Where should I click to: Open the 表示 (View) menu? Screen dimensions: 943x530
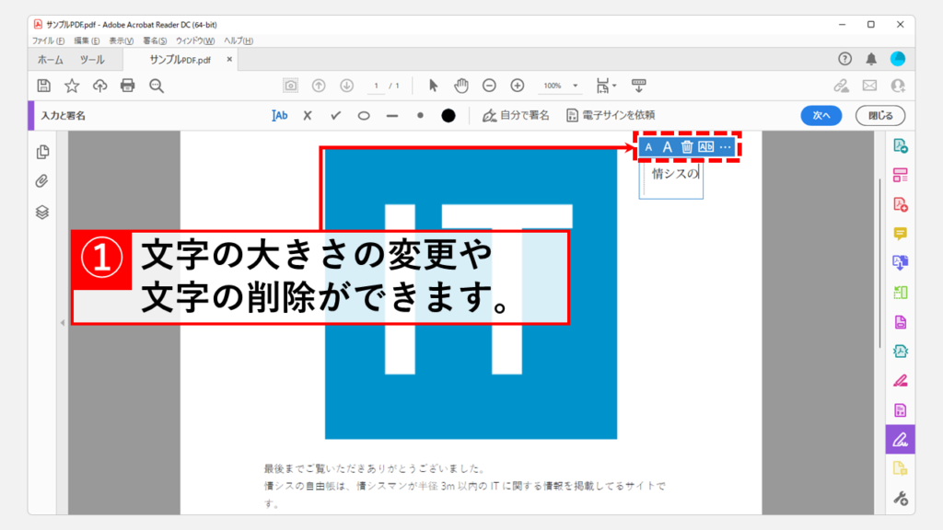[121, 41]
